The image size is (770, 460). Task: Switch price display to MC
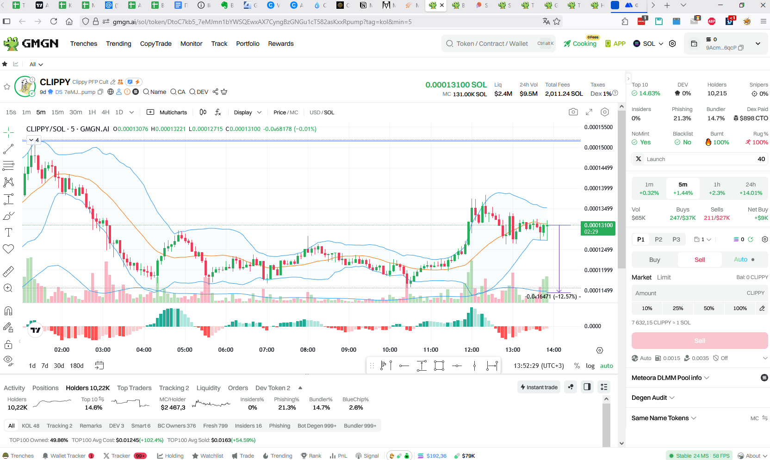tap(294, 112)
